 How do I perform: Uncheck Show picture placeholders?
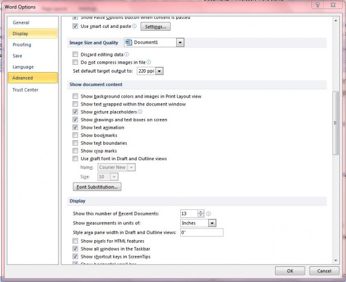(x=75, y=112)
